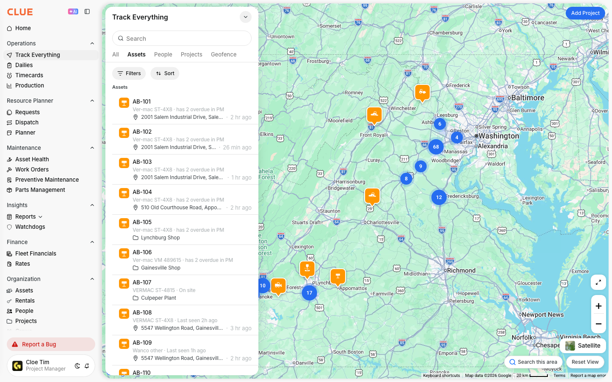Open the Filters button
This screenshot has width=612, height=382.
coord(129,73)
